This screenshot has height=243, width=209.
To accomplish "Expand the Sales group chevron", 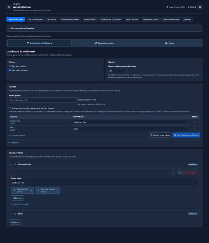I will [x=11, y=214].
